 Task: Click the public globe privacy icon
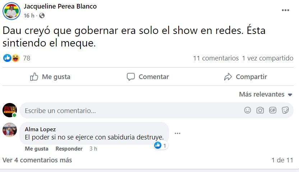[x=42, y=16]
